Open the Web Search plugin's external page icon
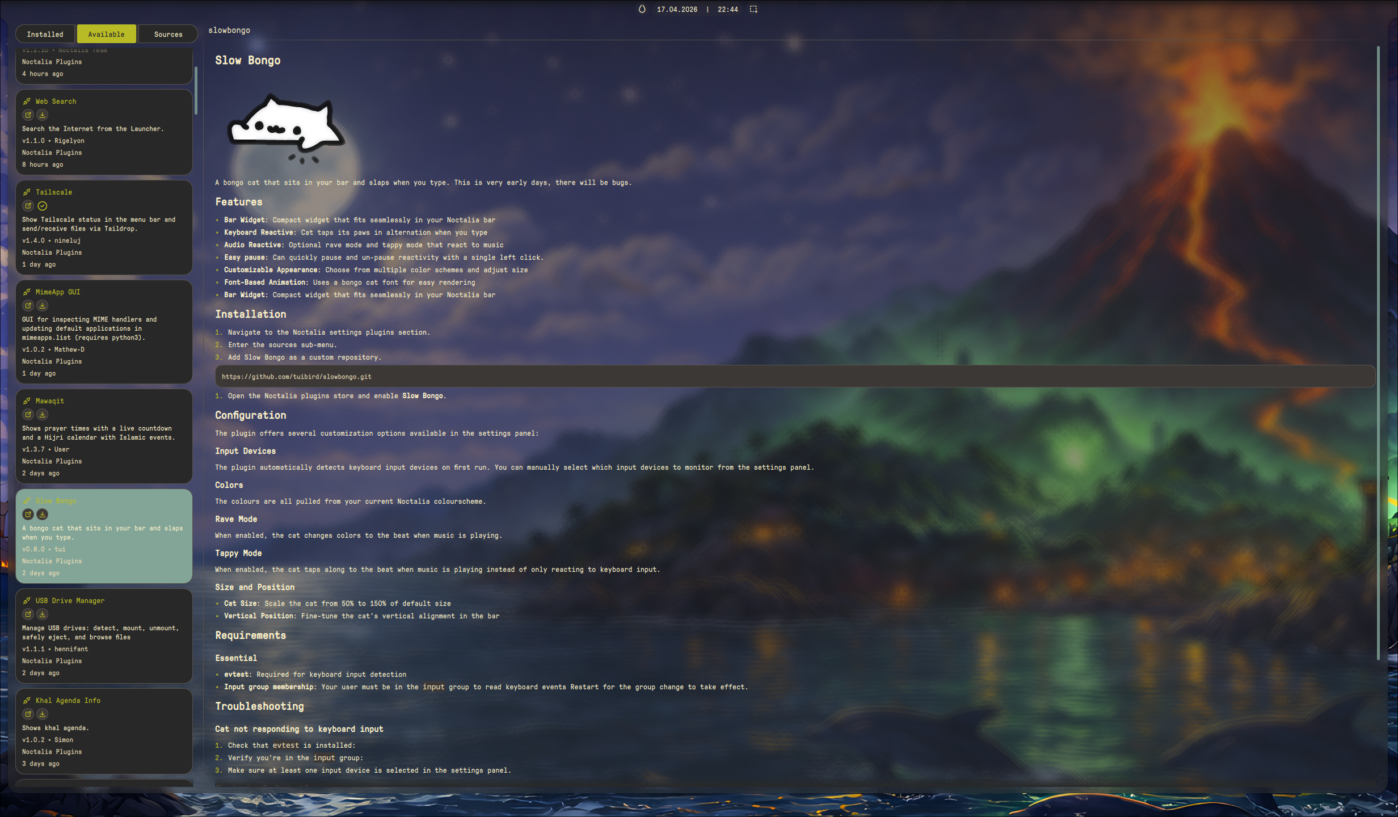The height and width of the screenshot is (817, 1398). coord(28,115)
